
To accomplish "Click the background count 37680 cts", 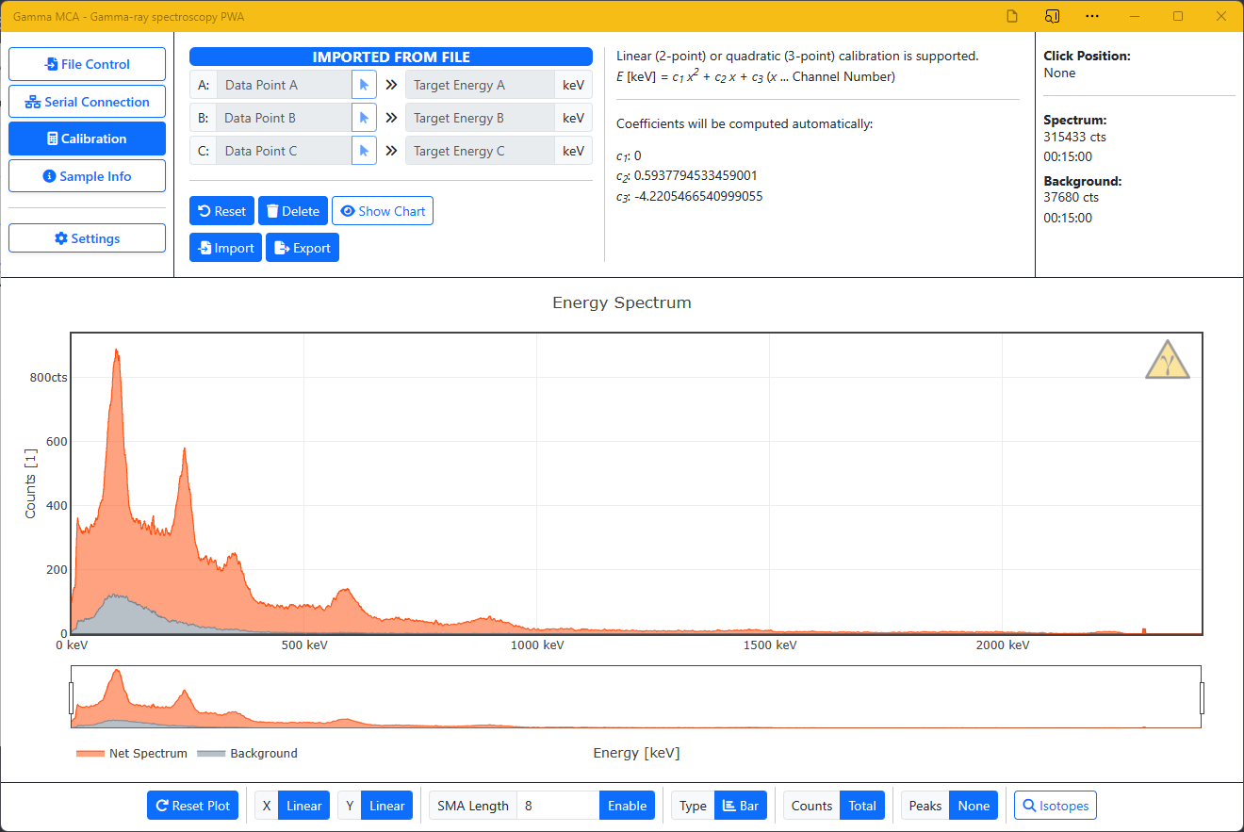I will pyautogui.click(x=1072, y=197).
